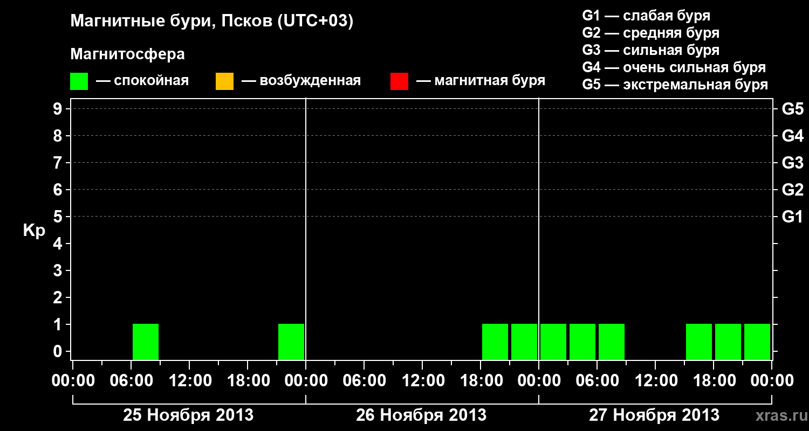Click the Магнитосфера subtitle
Image resolution: width=809 pixels, height=431 pixels.
coord(127,54)
